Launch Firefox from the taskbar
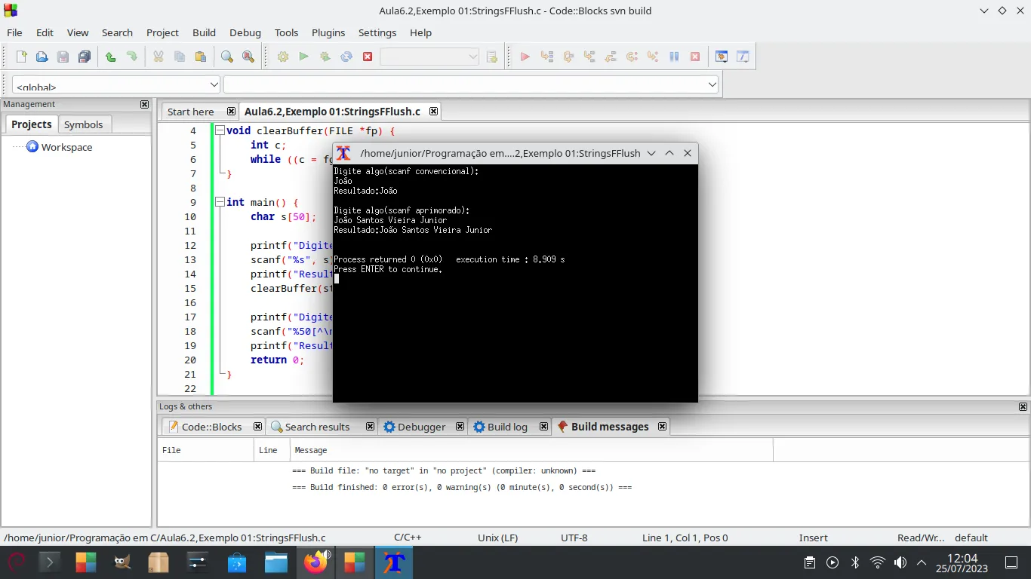Viewport: 1031px width, 579px height. [315, 562]
